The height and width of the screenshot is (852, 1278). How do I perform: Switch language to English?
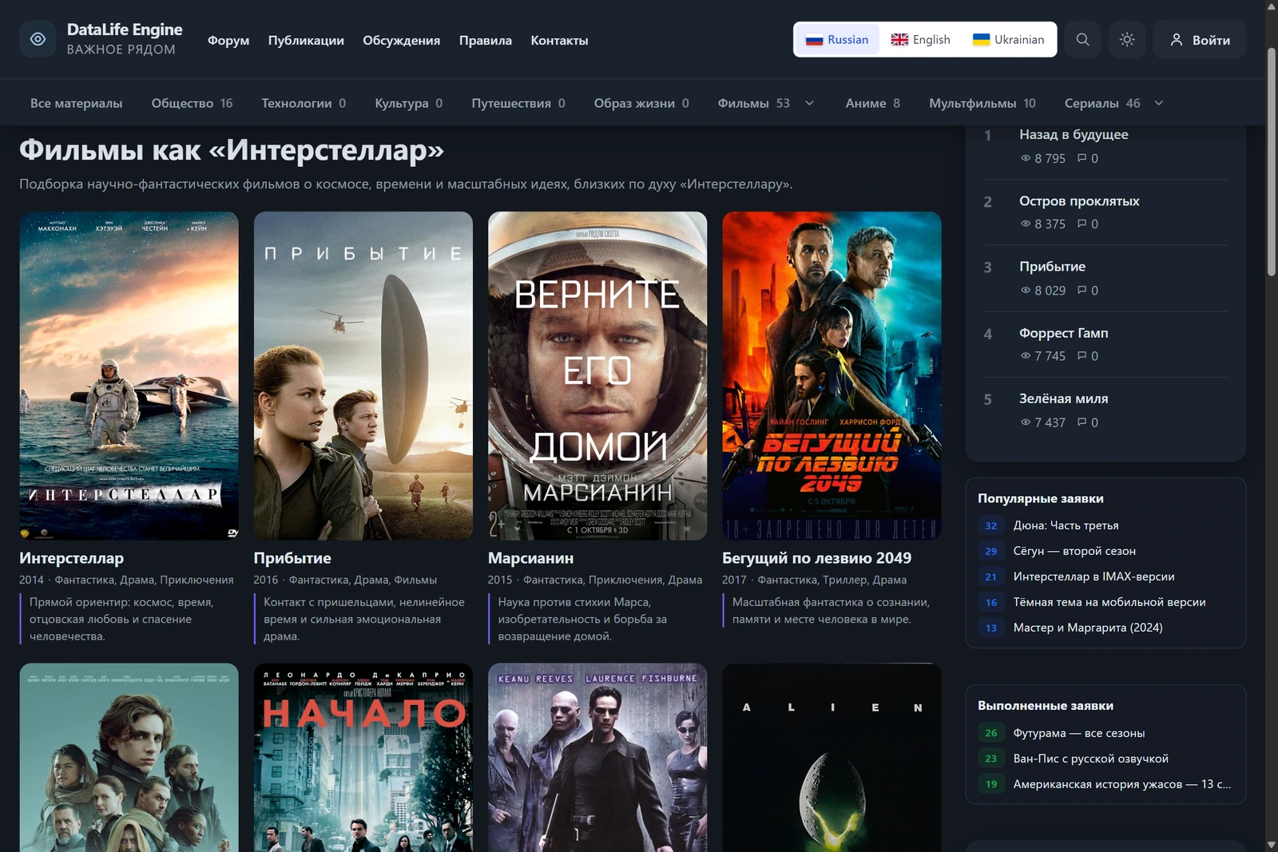click(x=921, y=39)
